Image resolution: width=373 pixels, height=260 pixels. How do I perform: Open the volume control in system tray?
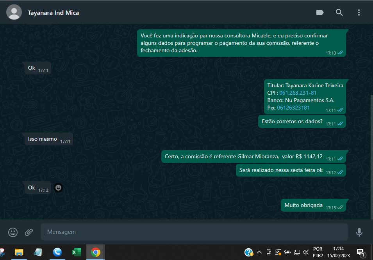pos(305,252)
